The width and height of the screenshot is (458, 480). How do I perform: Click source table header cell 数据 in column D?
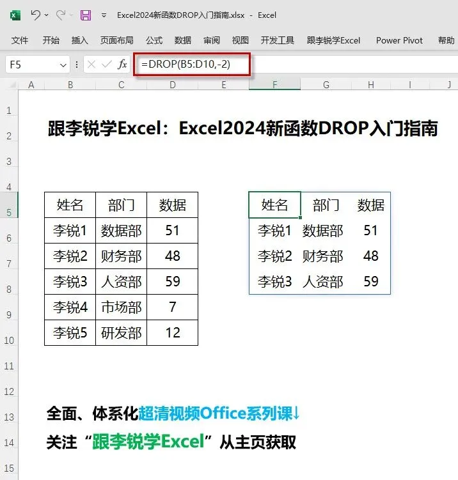(x=173, y=205)
